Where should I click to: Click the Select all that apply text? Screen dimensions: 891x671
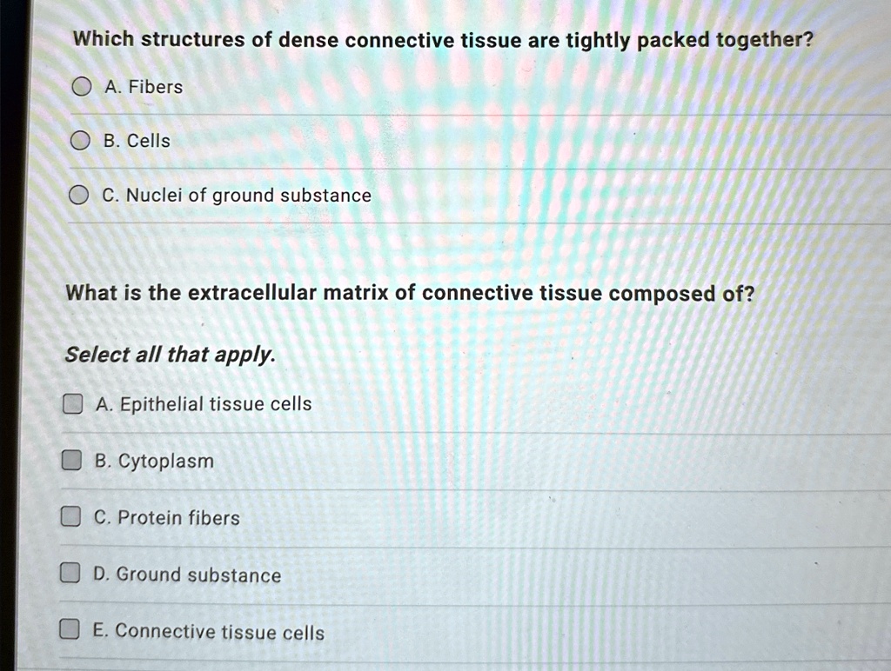pos(171,355)
